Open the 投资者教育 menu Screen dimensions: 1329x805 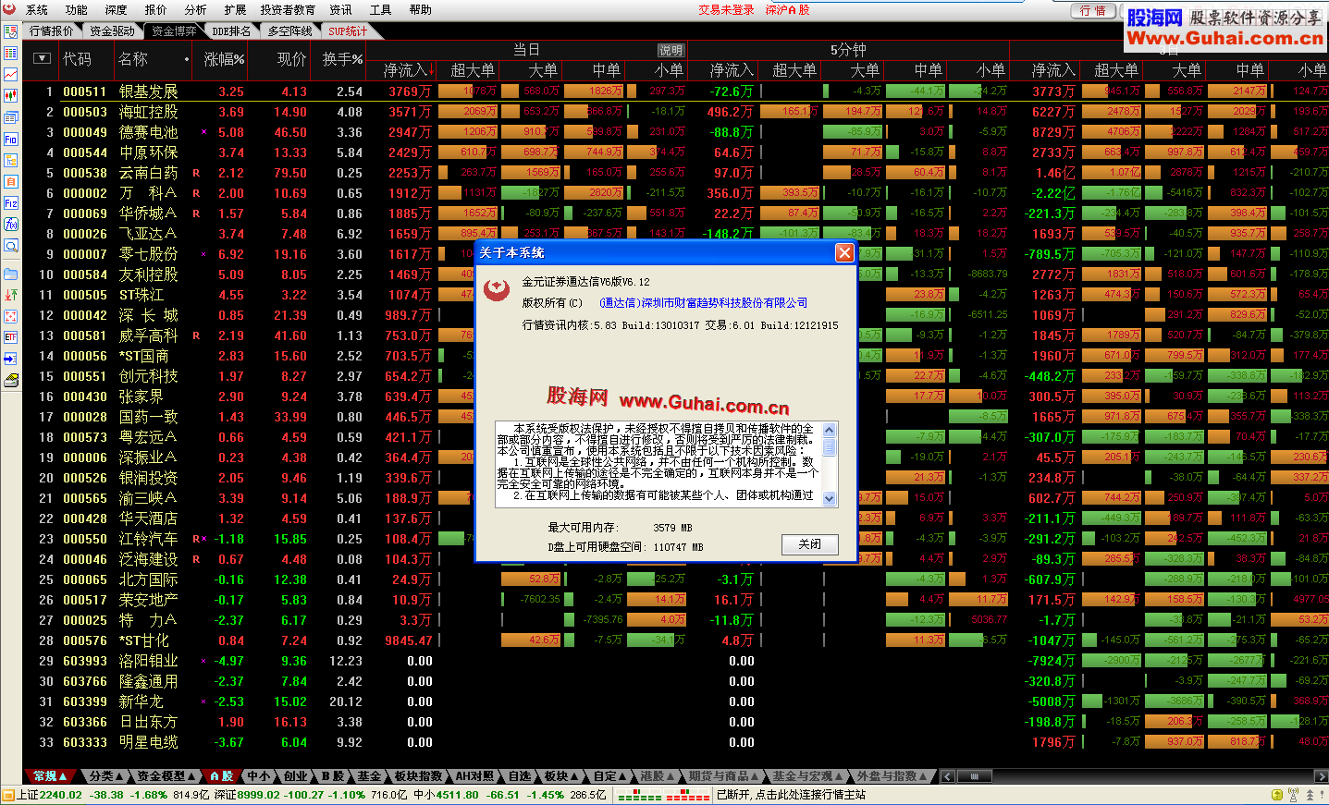(x=288, y=9)
